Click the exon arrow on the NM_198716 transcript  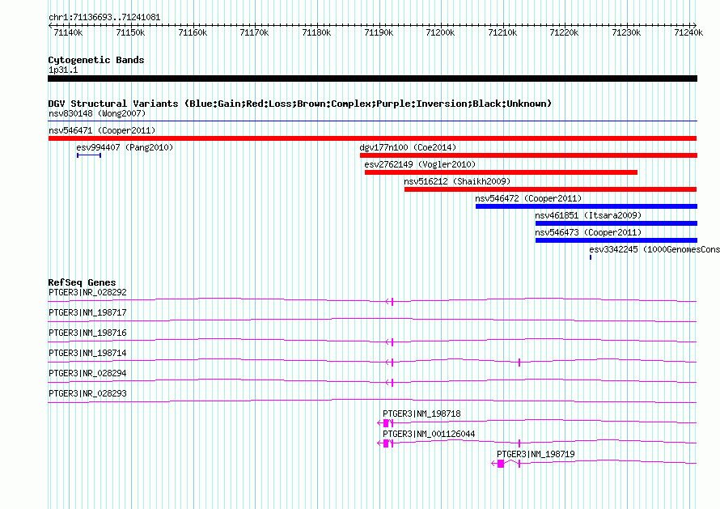389,342
